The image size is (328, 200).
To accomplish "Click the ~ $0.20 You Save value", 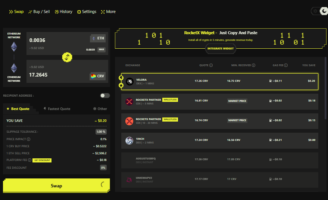I will pos(100,120).
